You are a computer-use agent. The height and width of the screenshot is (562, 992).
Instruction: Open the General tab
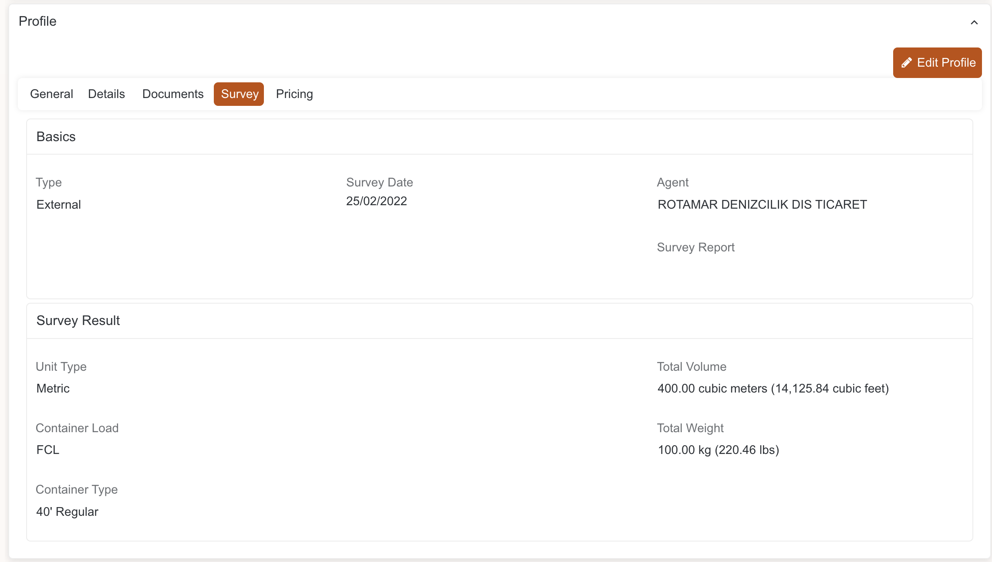point(51,94)
